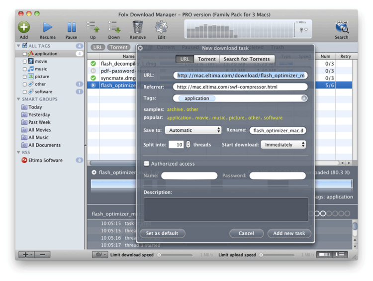Click the Cancel button
Viewport: 373px width, 281px height.
pyautogui.click(x=246, y=233)
